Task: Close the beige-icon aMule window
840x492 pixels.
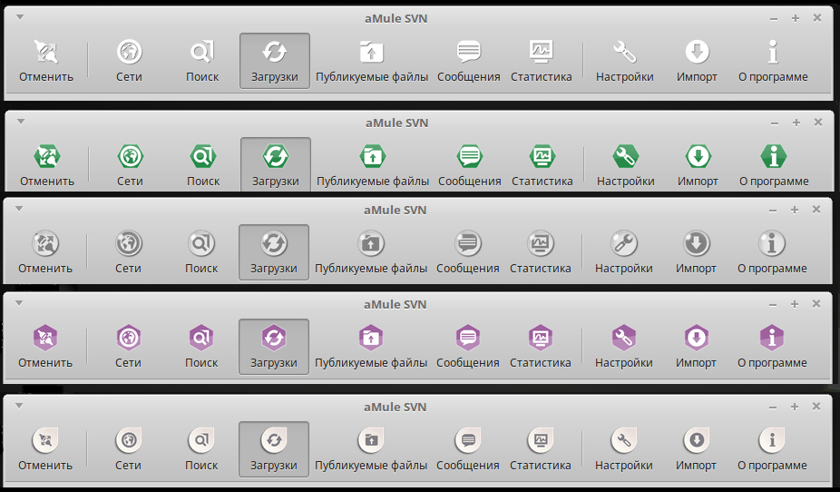Action: [x=816, y=407]
